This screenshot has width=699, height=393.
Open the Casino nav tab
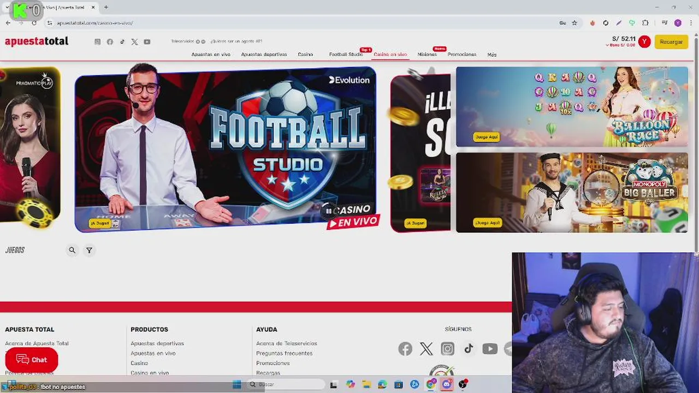tap(305, 55)
